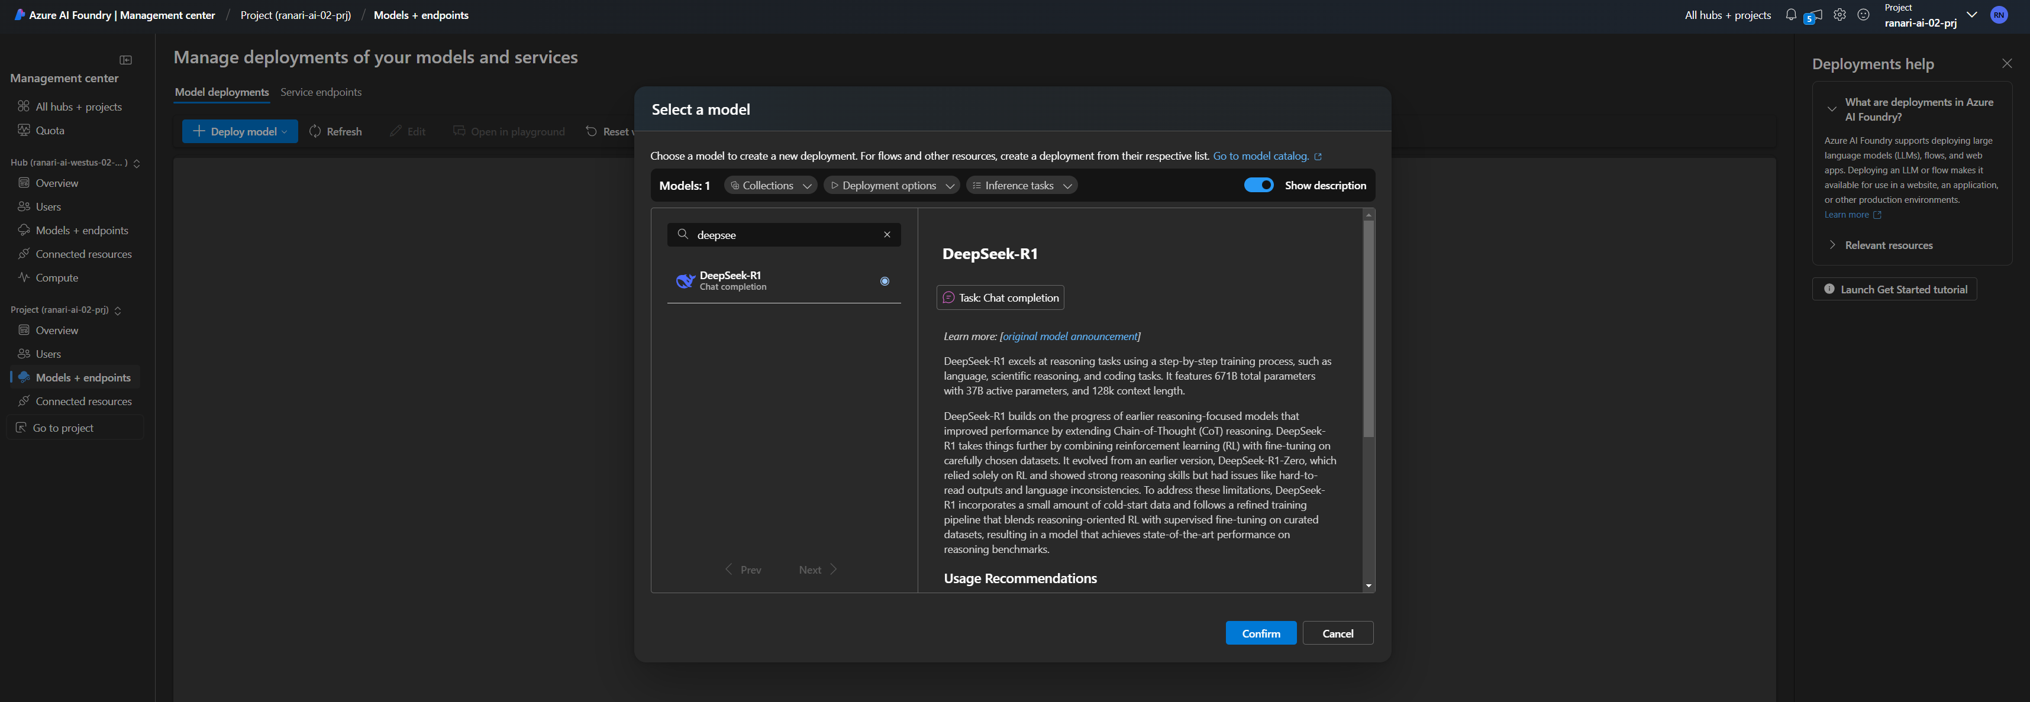Click the Confirm button
Screen dimensions: 2030x702
(x=1260, y=633)
